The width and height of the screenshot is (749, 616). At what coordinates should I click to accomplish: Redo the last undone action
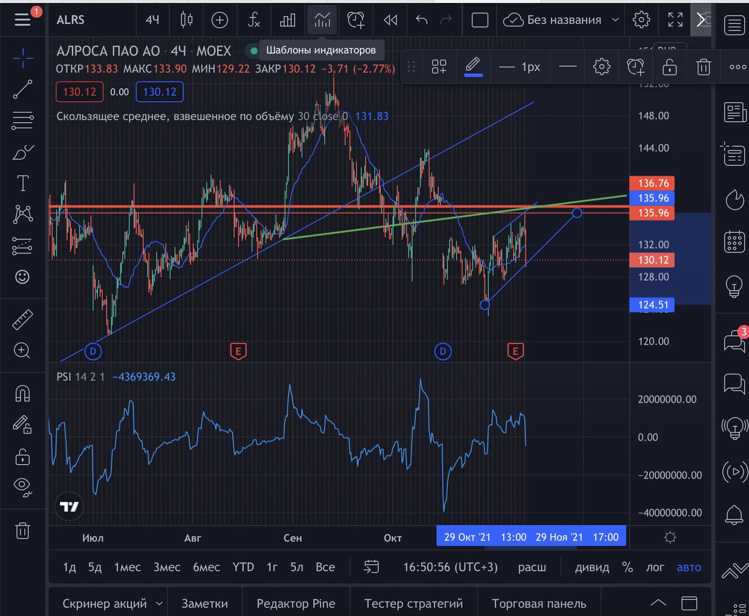446,20
